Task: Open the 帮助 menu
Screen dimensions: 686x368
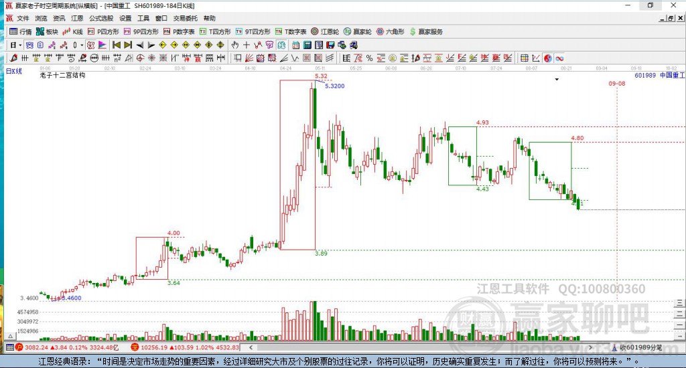Action: click(210, 18)
